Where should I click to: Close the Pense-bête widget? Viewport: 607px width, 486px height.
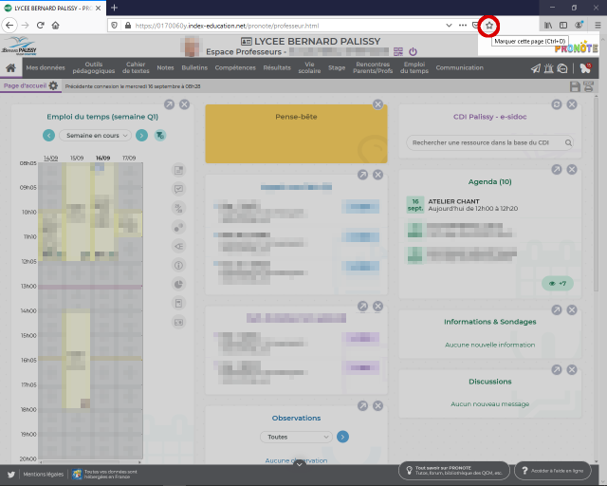tap(377, 104)
